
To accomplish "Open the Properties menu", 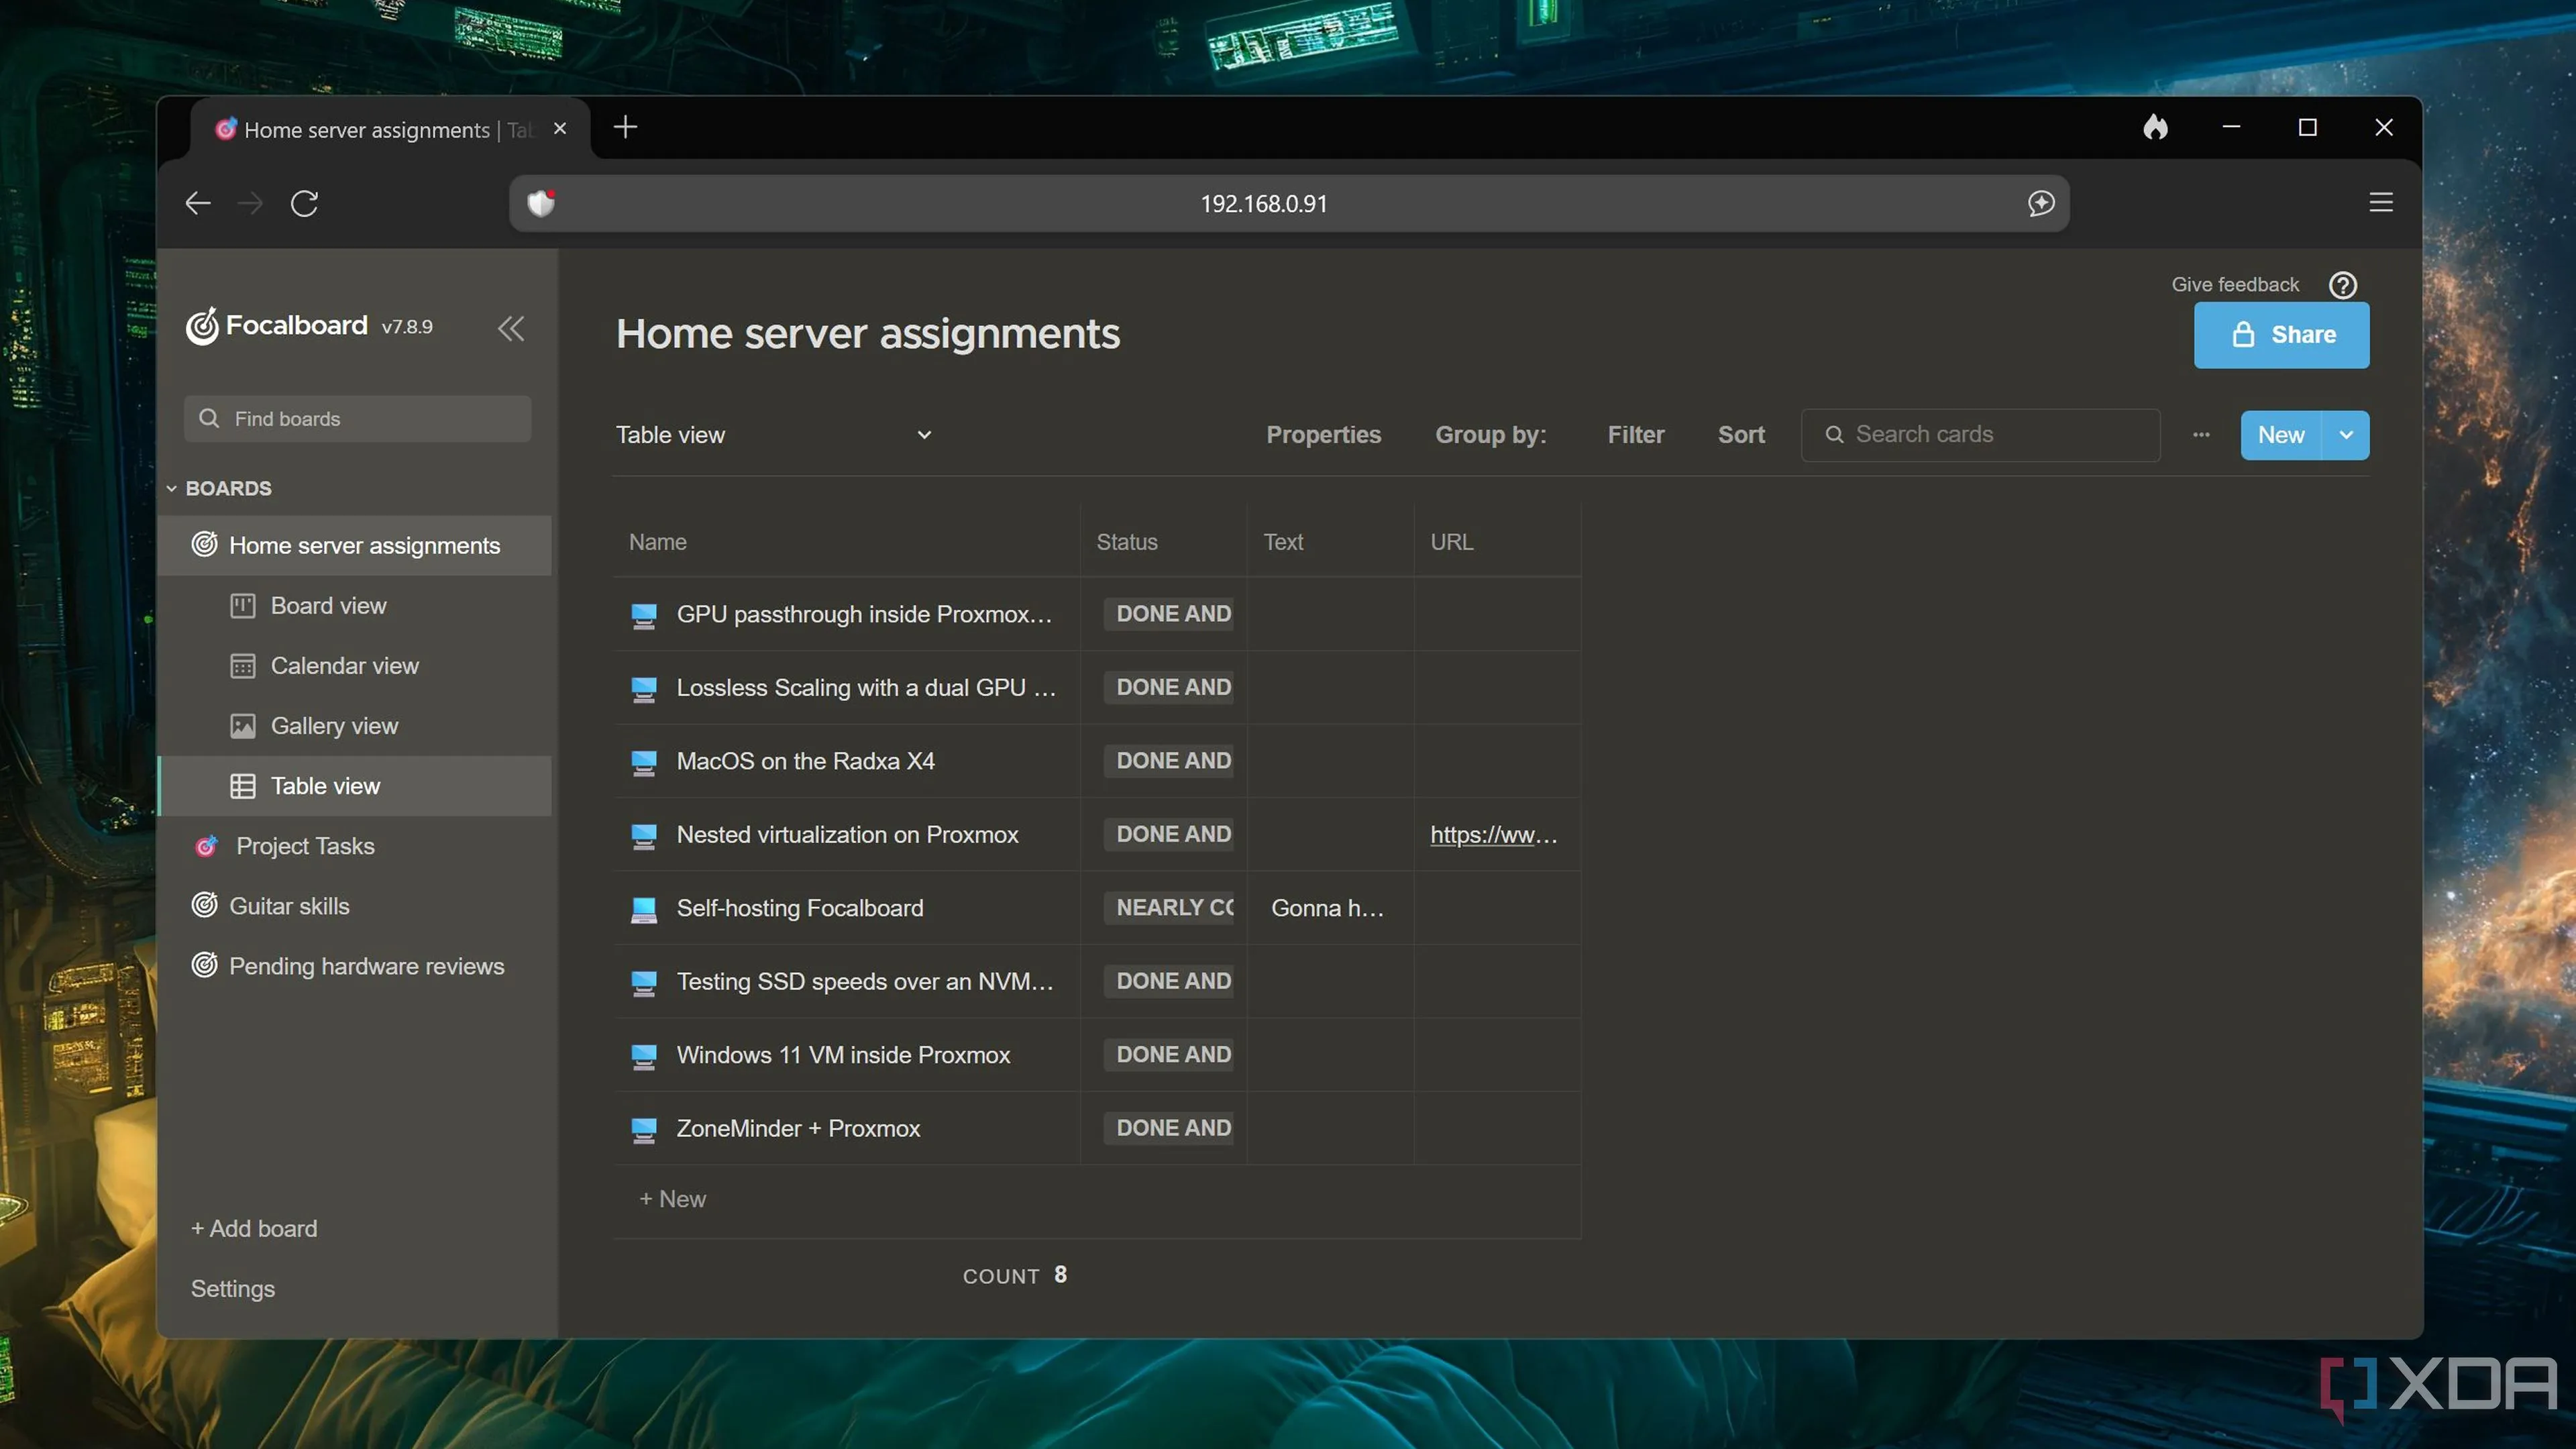I will point(1323,435).
